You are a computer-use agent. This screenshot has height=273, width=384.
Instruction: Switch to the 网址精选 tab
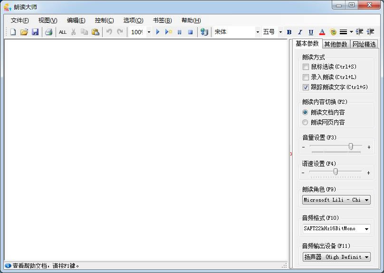(364, 44)
